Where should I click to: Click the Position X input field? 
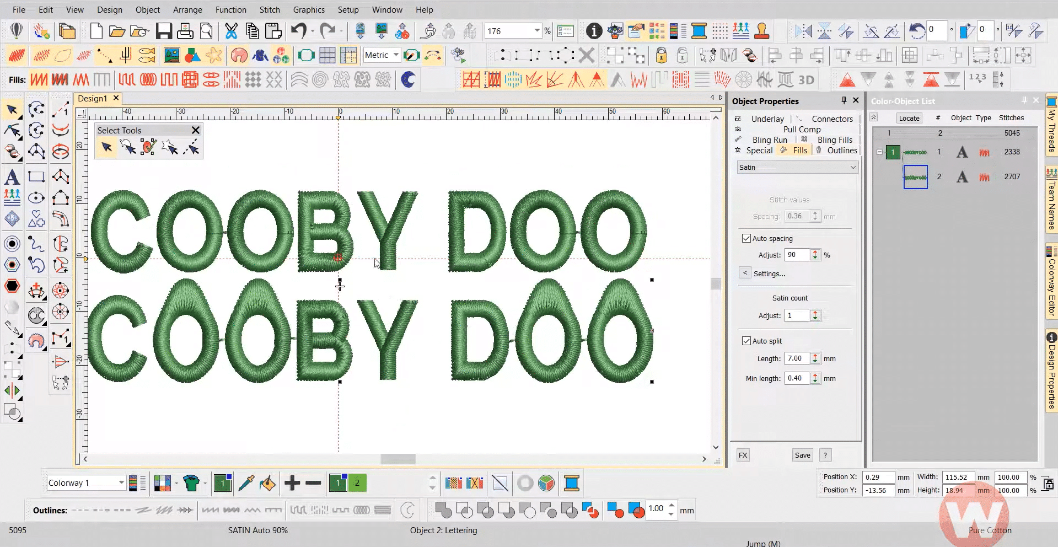(878, 478)
